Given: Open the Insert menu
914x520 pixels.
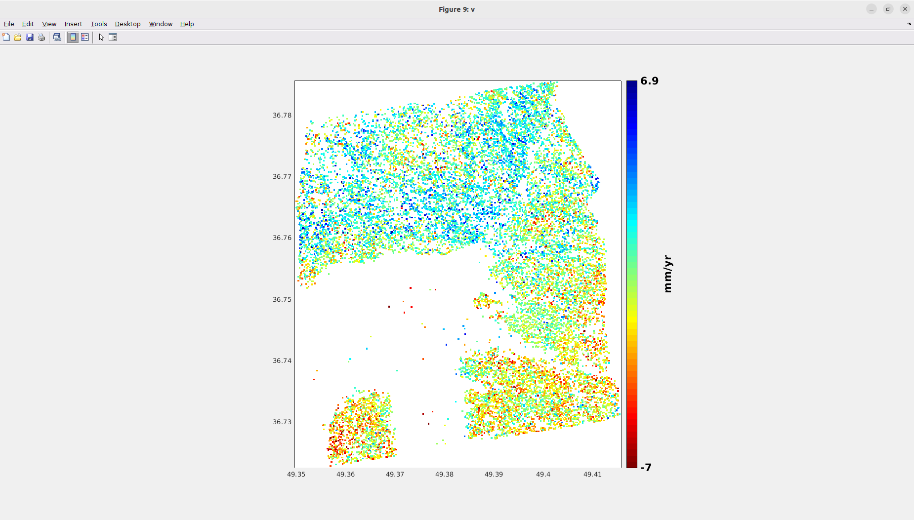Looking at the screenshot, I should click(73, 24).
